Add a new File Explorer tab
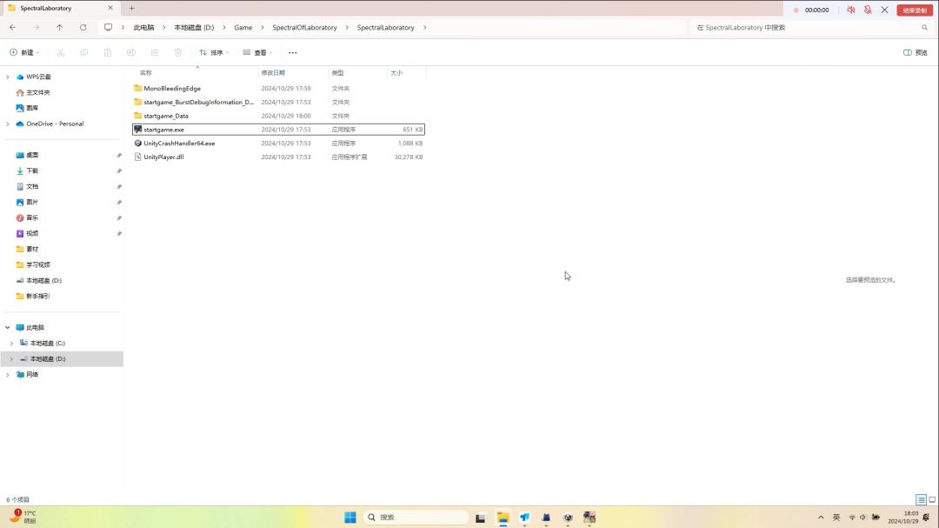 132,8
